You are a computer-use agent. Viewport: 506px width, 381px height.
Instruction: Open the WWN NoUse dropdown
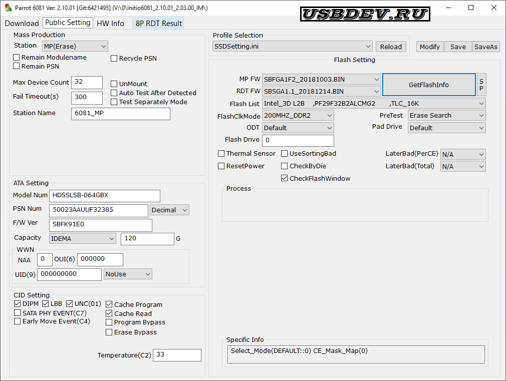tap(128, 274)
